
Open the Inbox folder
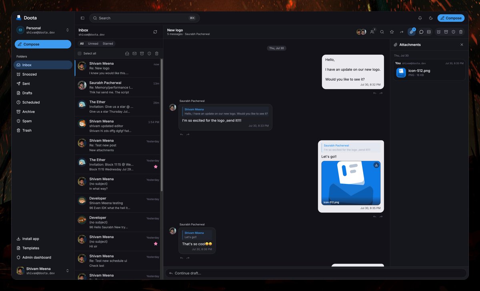tap(43, 65)
